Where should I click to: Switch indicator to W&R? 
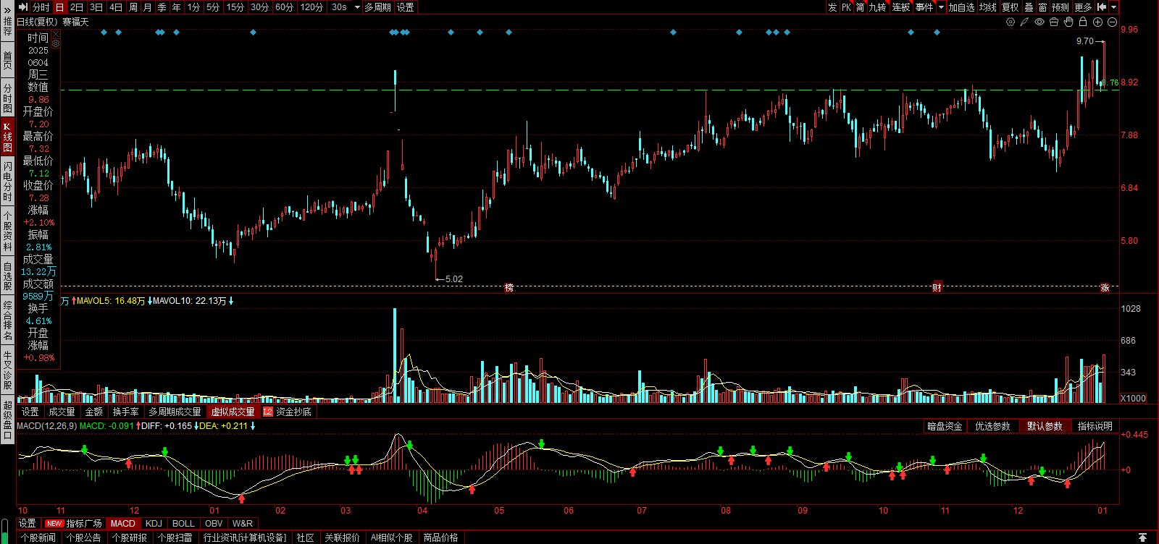(243, 524)
